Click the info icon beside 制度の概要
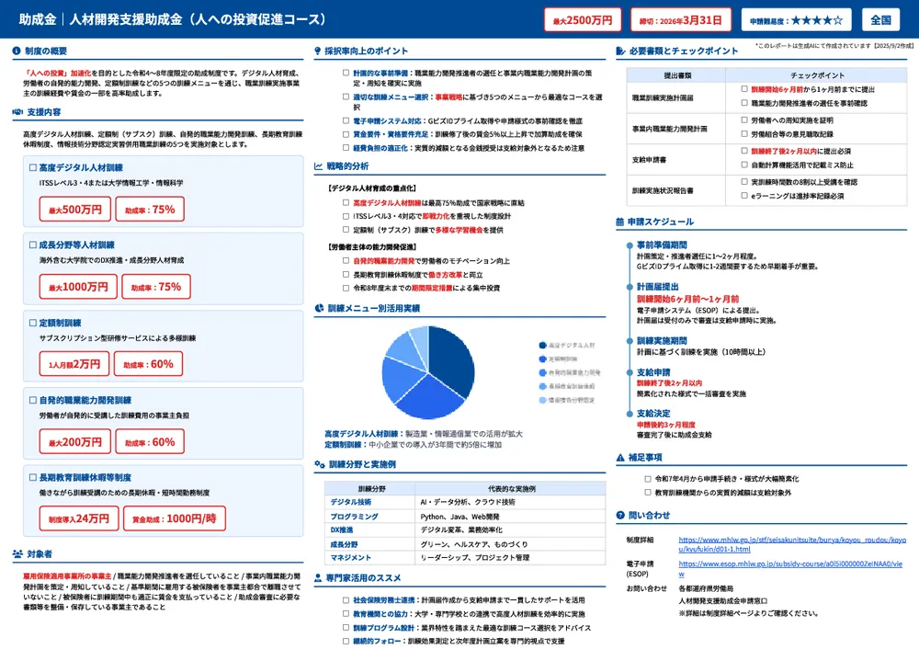Image resolution: width=919 pixels, height=649 pixels. (x=17, y=51)
